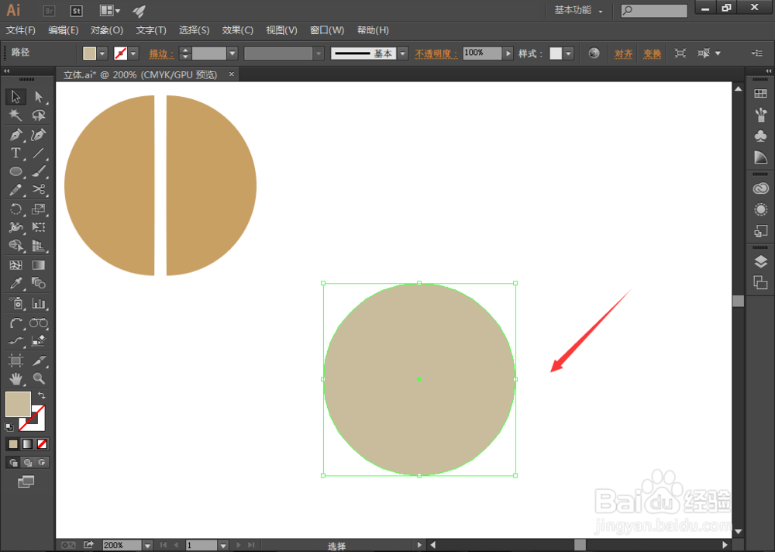Open the 文件(F) menu
Viewport: 775px width, 552px height.
coord(21,30)
